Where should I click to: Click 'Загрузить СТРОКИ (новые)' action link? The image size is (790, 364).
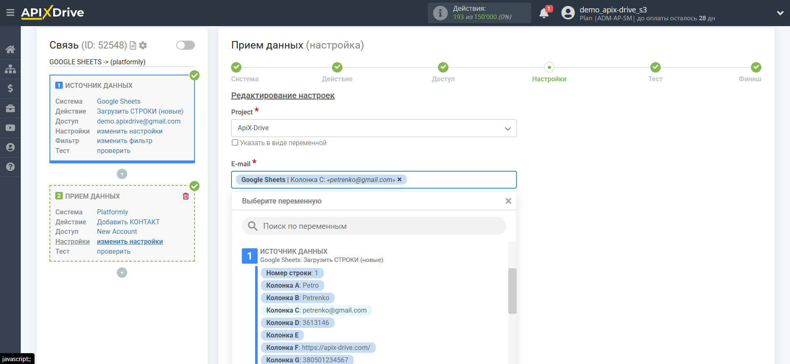140,111
